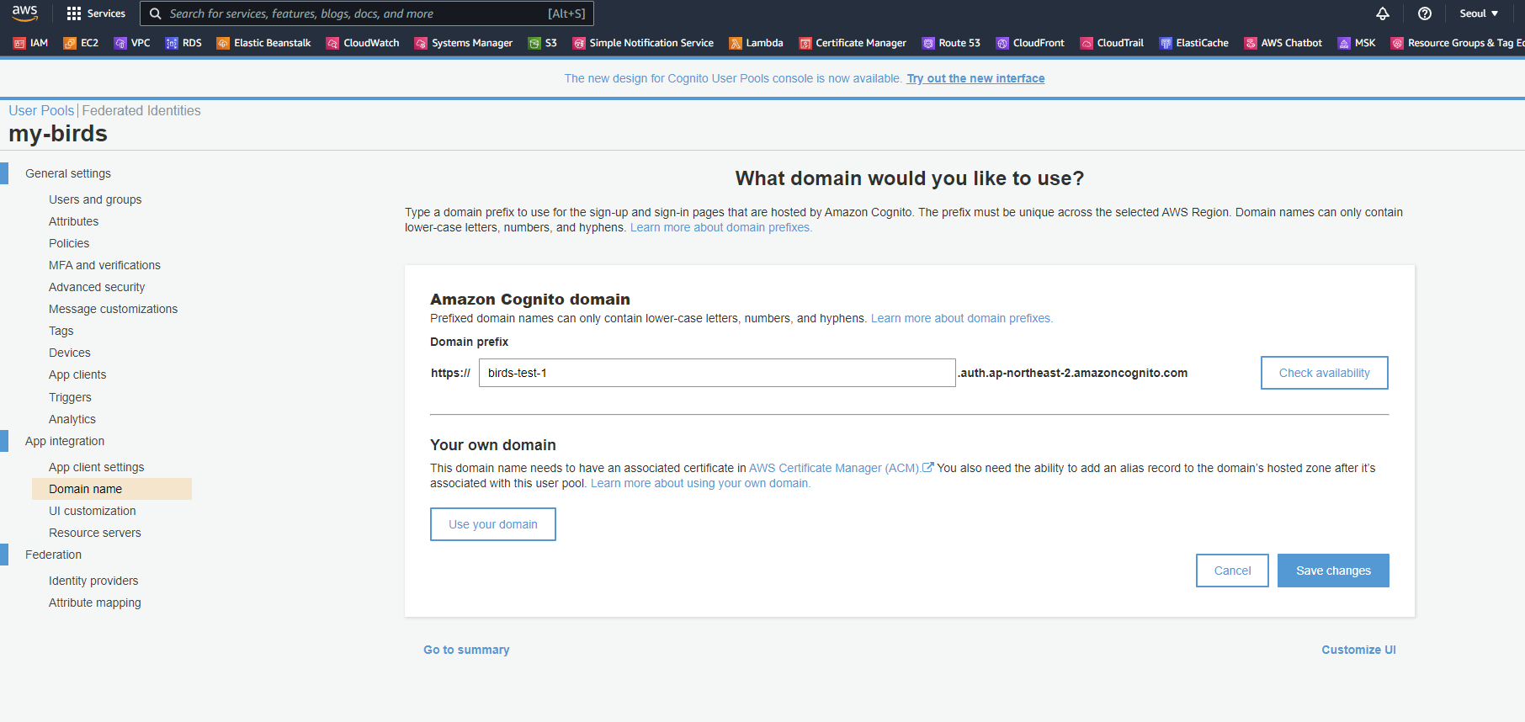Open Systems Manager shortcut

click(463, 43)
